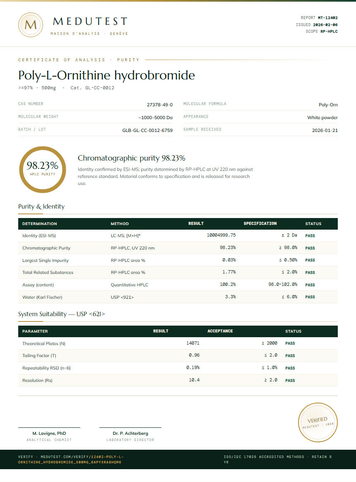356x482 pixels.
Task: Select the 0.03% impurity result
Action: [229, 260]
